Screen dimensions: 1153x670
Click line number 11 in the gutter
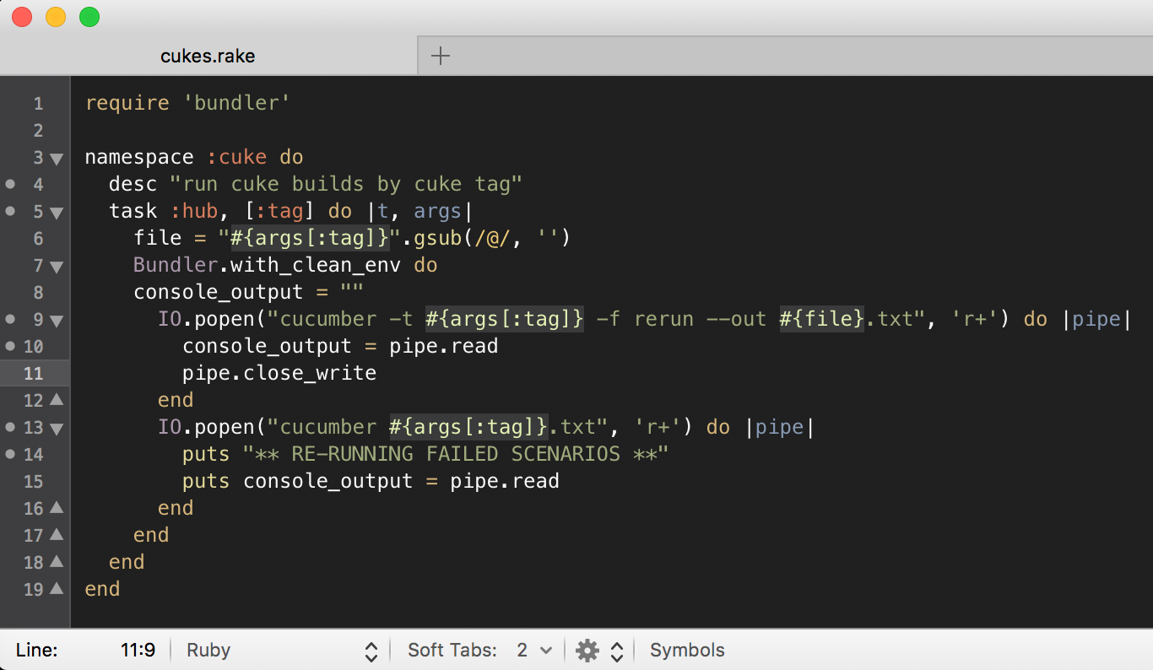tap(34, 374)
